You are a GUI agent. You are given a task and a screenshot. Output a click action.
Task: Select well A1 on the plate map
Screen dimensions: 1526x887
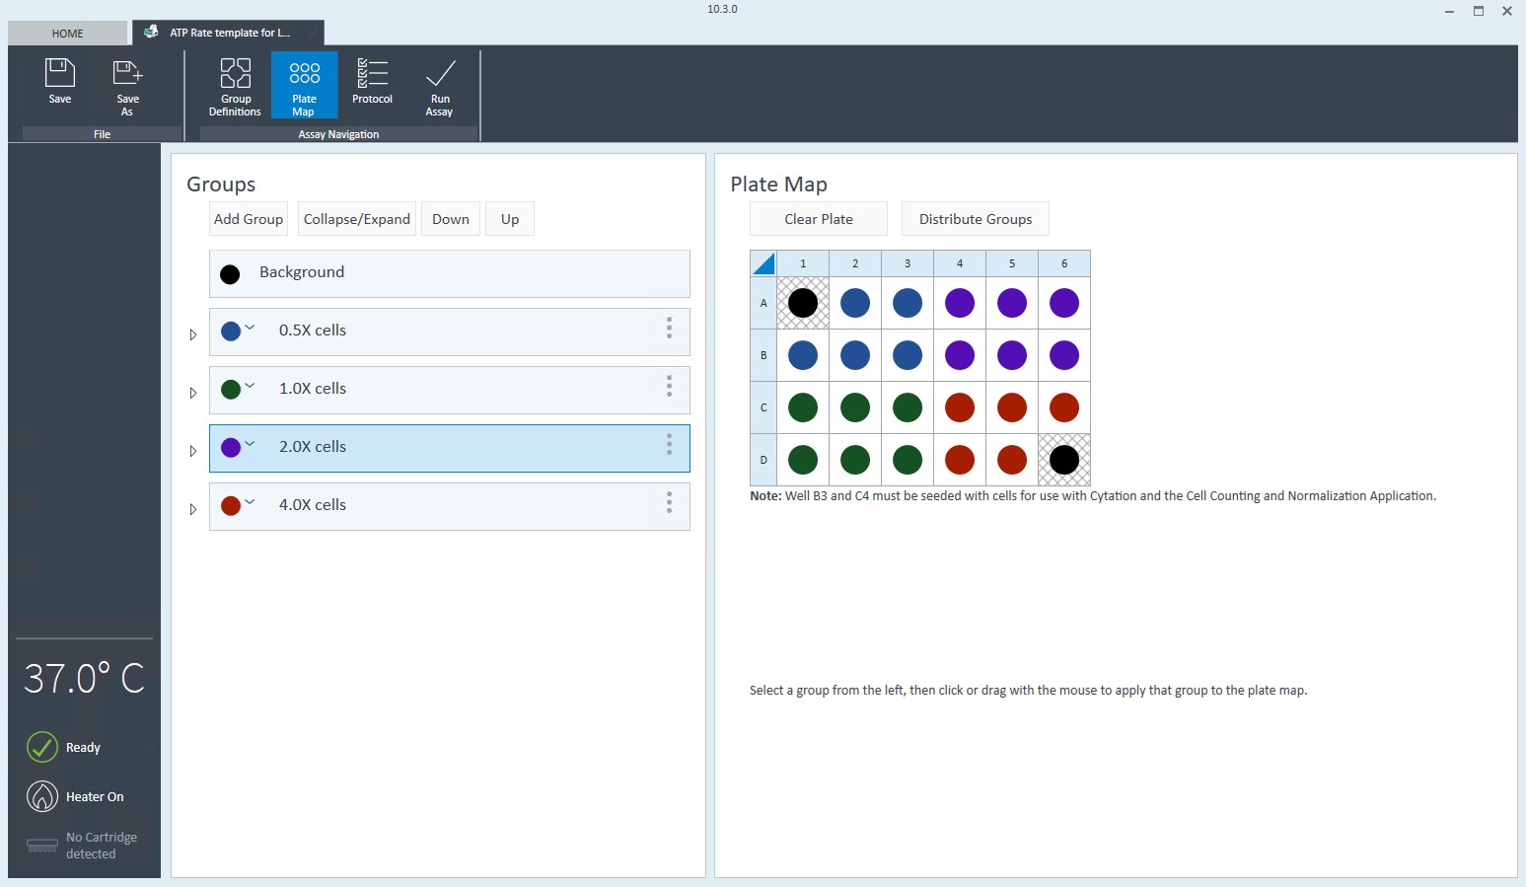[803, 303]
